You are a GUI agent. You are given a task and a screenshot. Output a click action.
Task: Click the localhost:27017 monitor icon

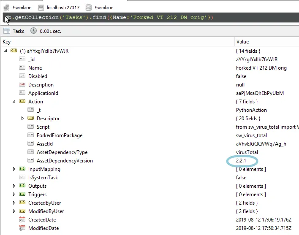tap(41, 8)
